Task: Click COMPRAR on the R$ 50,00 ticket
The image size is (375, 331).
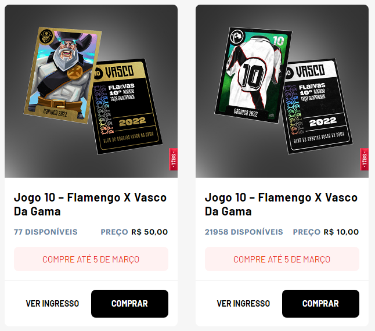Action: pos(129,304)
